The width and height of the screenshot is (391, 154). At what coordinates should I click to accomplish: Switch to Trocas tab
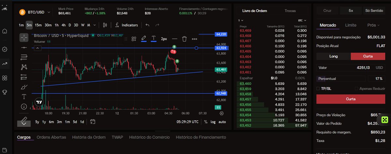point(290,11)
